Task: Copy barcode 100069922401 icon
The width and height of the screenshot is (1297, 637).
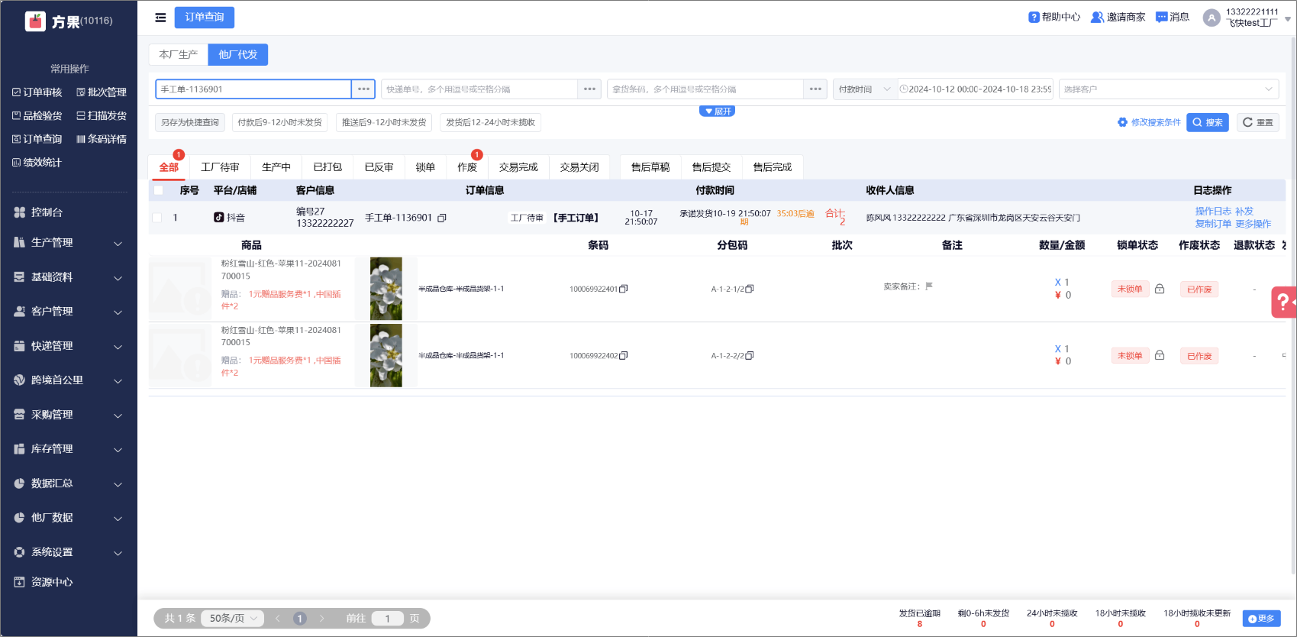Action: 624,289
